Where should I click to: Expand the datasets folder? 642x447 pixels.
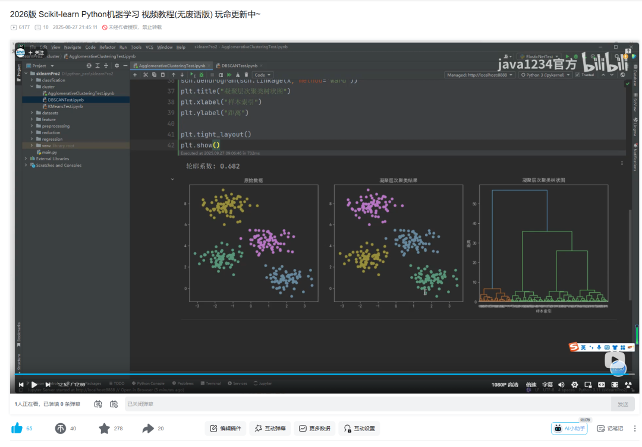[x=32, y=113]
